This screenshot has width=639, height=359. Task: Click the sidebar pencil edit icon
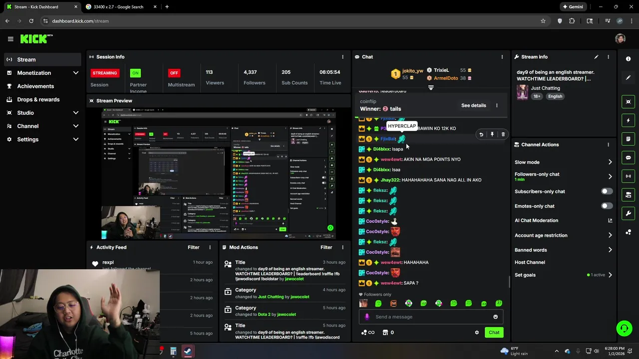[628, 77]
